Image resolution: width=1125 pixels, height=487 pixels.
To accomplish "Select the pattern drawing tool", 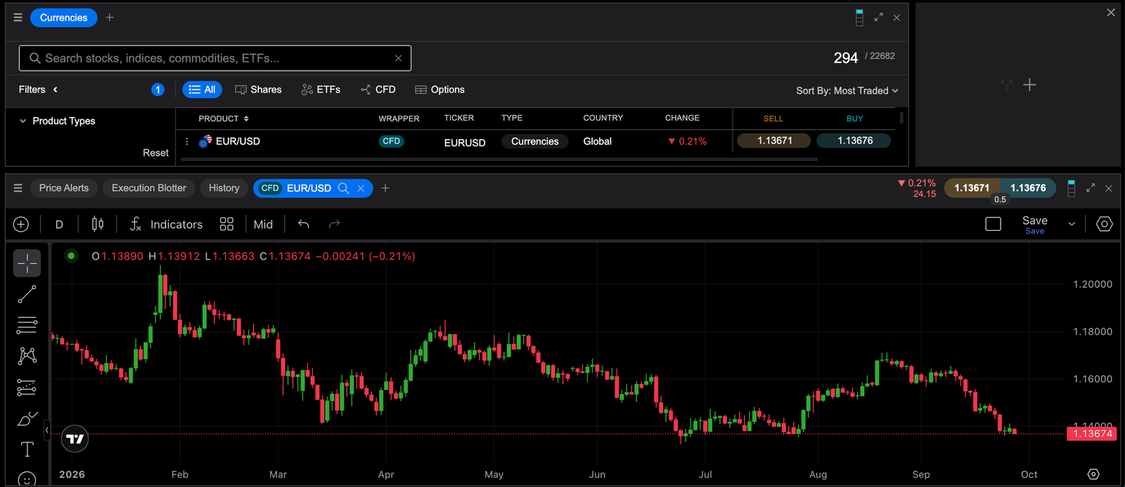I will [x=27, y=356].
